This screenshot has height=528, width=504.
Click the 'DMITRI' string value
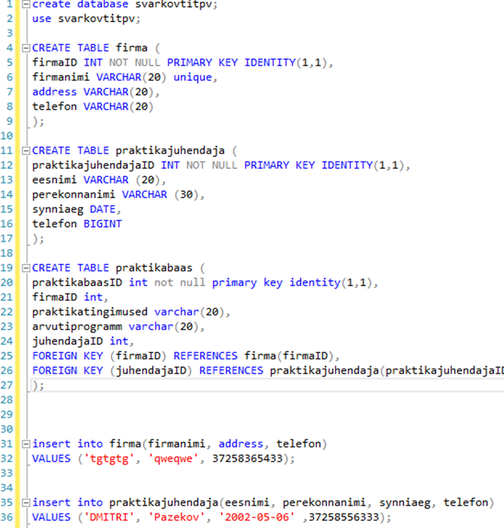[100, 517]
